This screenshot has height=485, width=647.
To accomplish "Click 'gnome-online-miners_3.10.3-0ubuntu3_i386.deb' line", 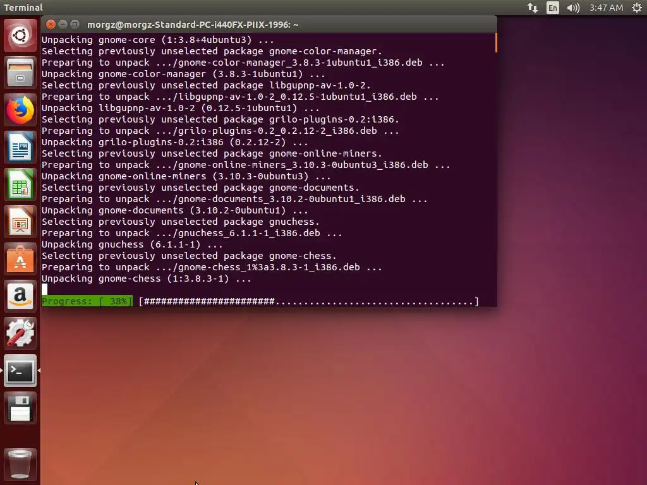I will [246, 165].
